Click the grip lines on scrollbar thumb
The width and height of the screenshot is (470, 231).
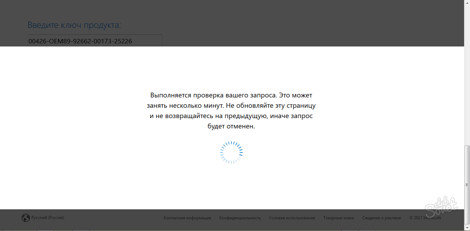467,185
